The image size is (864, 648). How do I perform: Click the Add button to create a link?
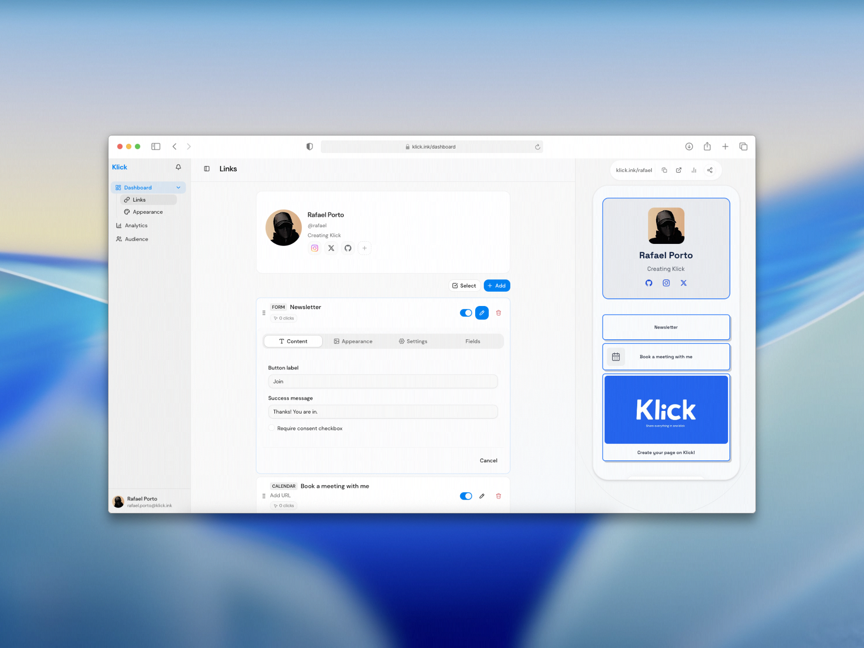[x=496, y=285]
